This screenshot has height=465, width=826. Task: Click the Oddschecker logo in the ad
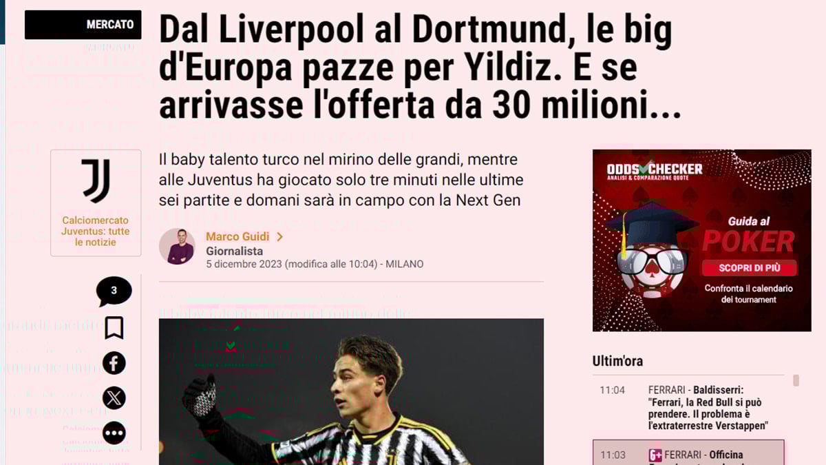click(655, 171)
